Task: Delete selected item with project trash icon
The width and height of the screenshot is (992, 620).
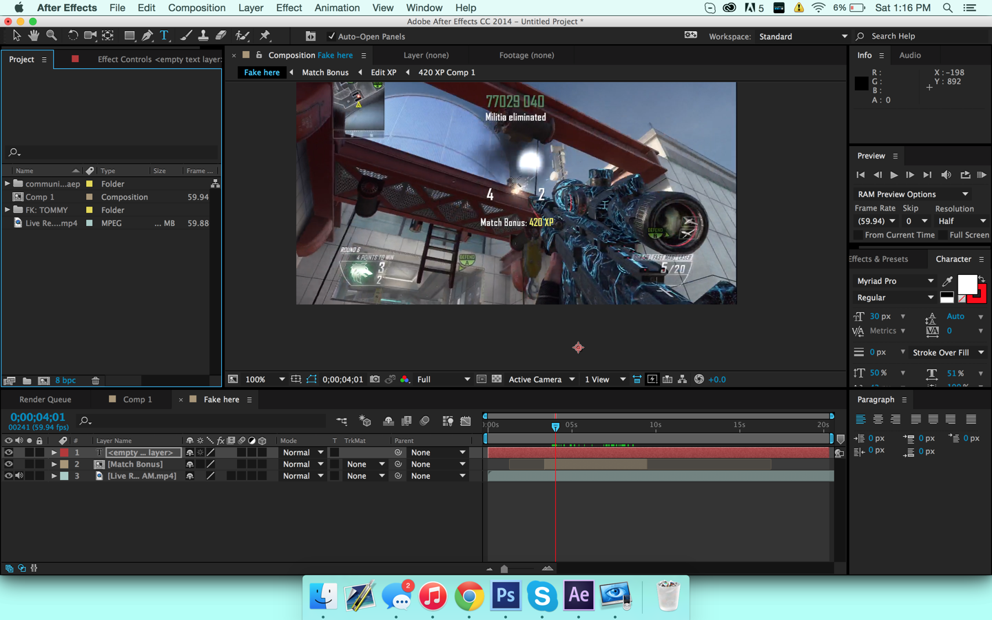Action: coord(96,380)
